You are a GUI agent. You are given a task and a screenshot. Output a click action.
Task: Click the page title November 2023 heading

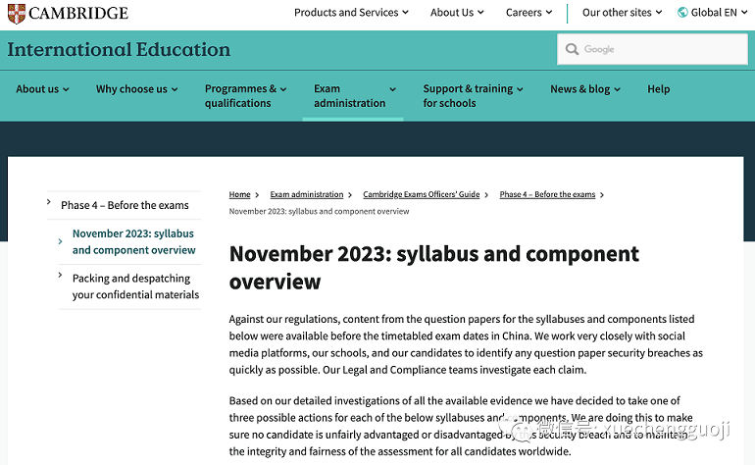point(433,268)
